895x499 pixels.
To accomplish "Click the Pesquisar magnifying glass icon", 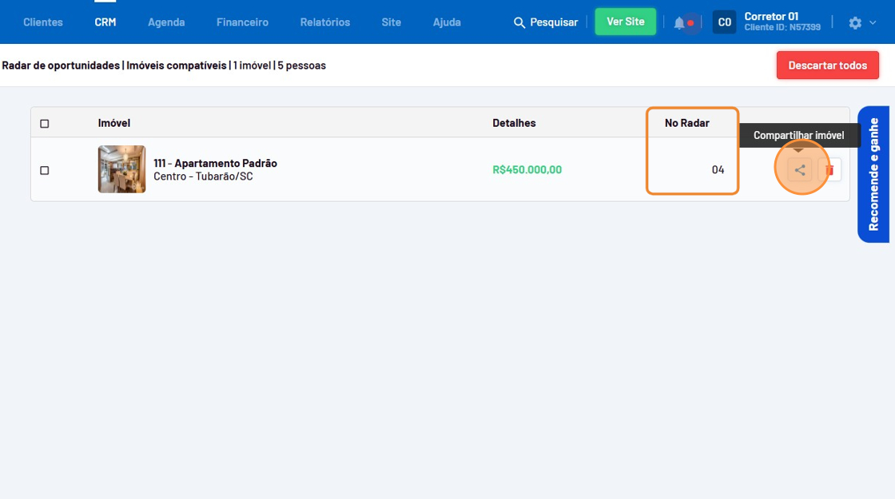I will coord(519,22).
